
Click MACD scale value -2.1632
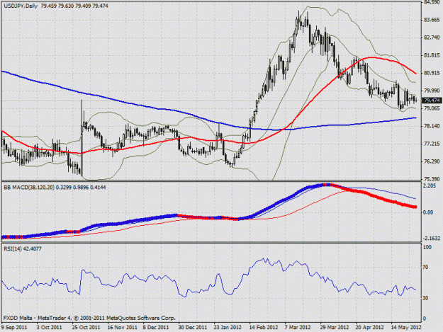pyautogui.click(x=432, y=239)
